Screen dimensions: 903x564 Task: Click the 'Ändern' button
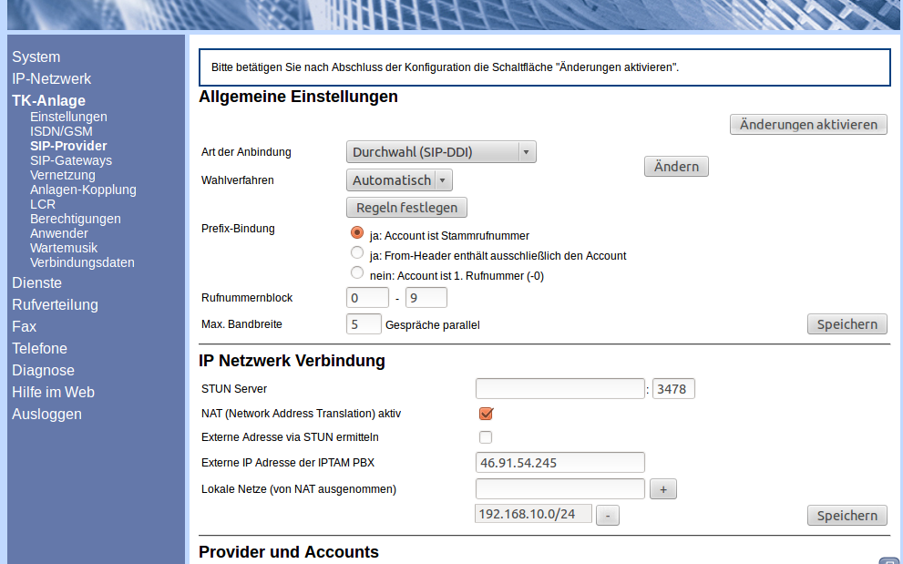[x=676, y=167]
